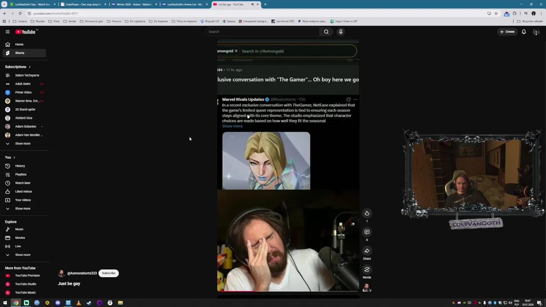Reload the page
This screenshot has width=546, height=307.
[20, 13]
